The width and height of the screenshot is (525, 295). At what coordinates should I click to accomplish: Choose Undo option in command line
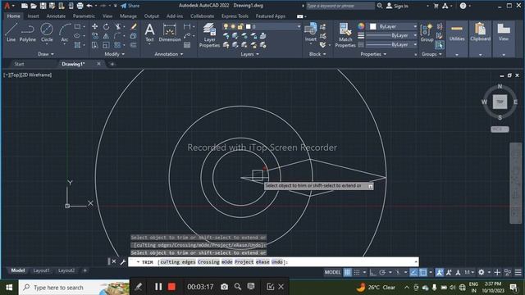coord(277,262)
